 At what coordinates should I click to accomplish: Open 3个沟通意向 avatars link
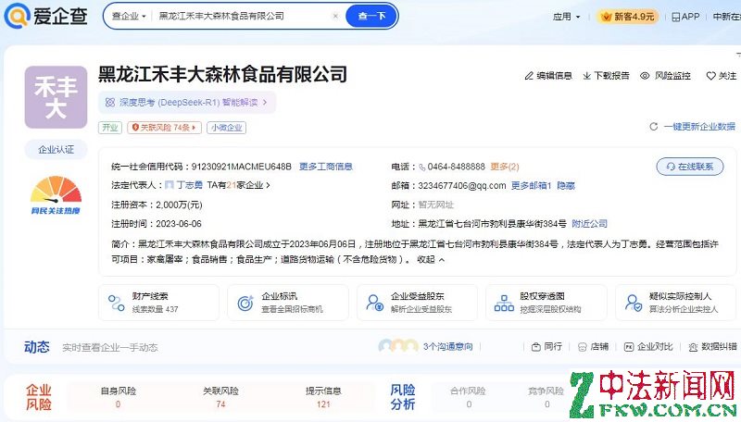pyautogui.click(x=426, y=346)
